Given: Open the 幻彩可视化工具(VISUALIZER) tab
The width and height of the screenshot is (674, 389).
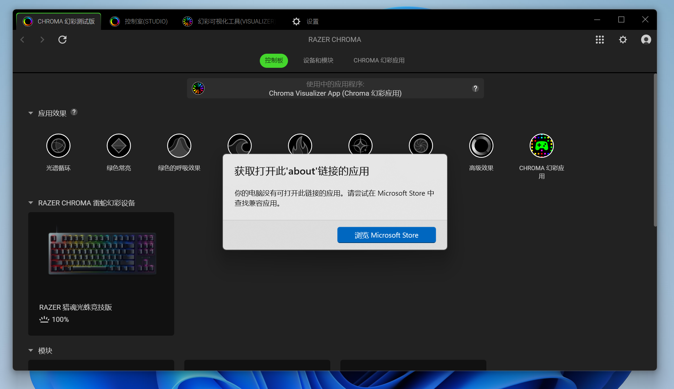Looking at the screenshot, I should tap(229, 21).
